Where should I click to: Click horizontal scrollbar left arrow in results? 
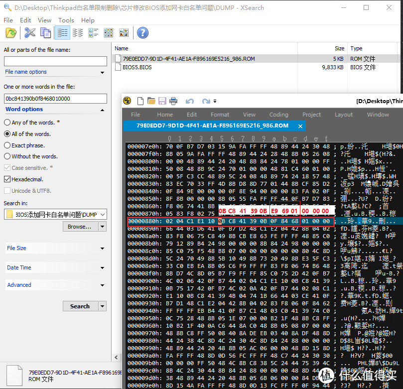[116, 358]
